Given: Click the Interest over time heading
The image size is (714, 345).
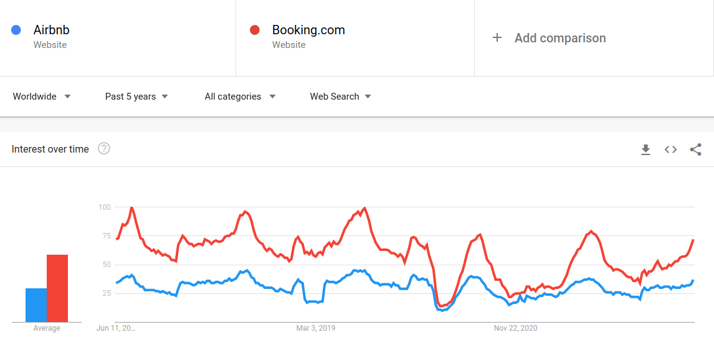Looking at the screenshot, I should 50,149.
